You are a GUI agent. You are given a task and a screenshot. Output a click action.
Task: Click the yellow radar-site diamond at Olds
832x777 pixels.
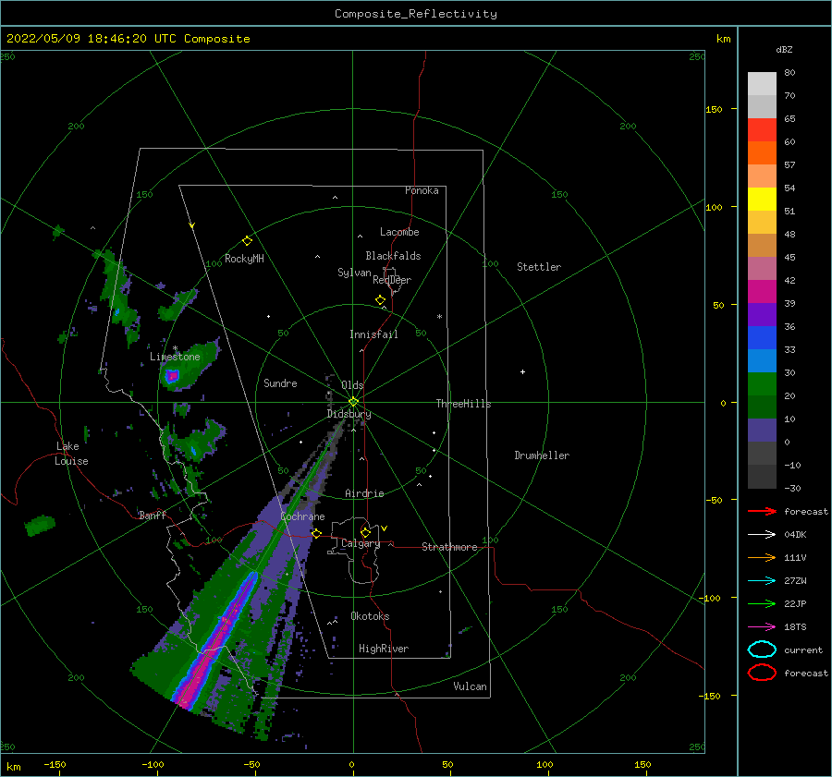coord(353,402)
